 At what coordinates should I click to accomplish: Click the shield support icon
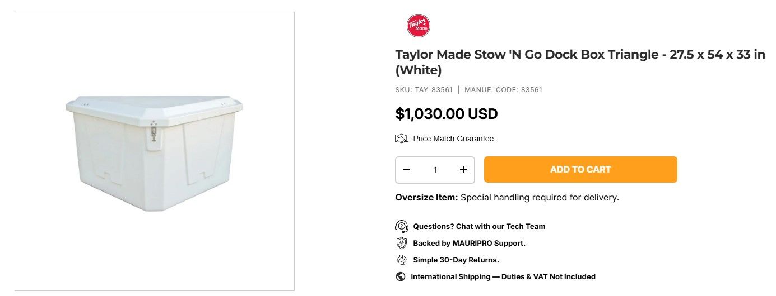click(x=401, y=243)
